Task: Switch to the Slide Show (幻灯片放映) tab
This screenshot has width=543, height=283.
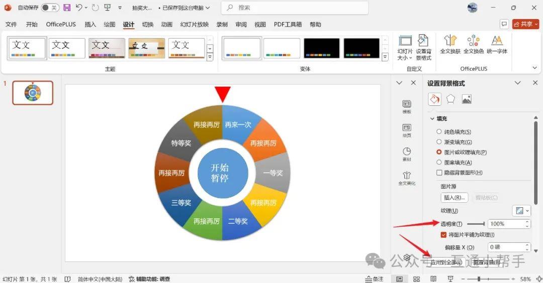Action: (x=194, y=24)
